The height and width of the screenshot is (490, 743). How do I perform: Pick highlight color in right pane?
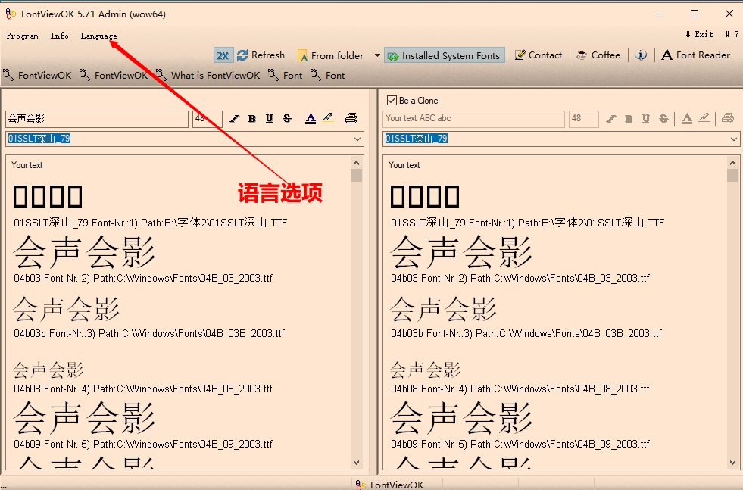tap(704, 118)
